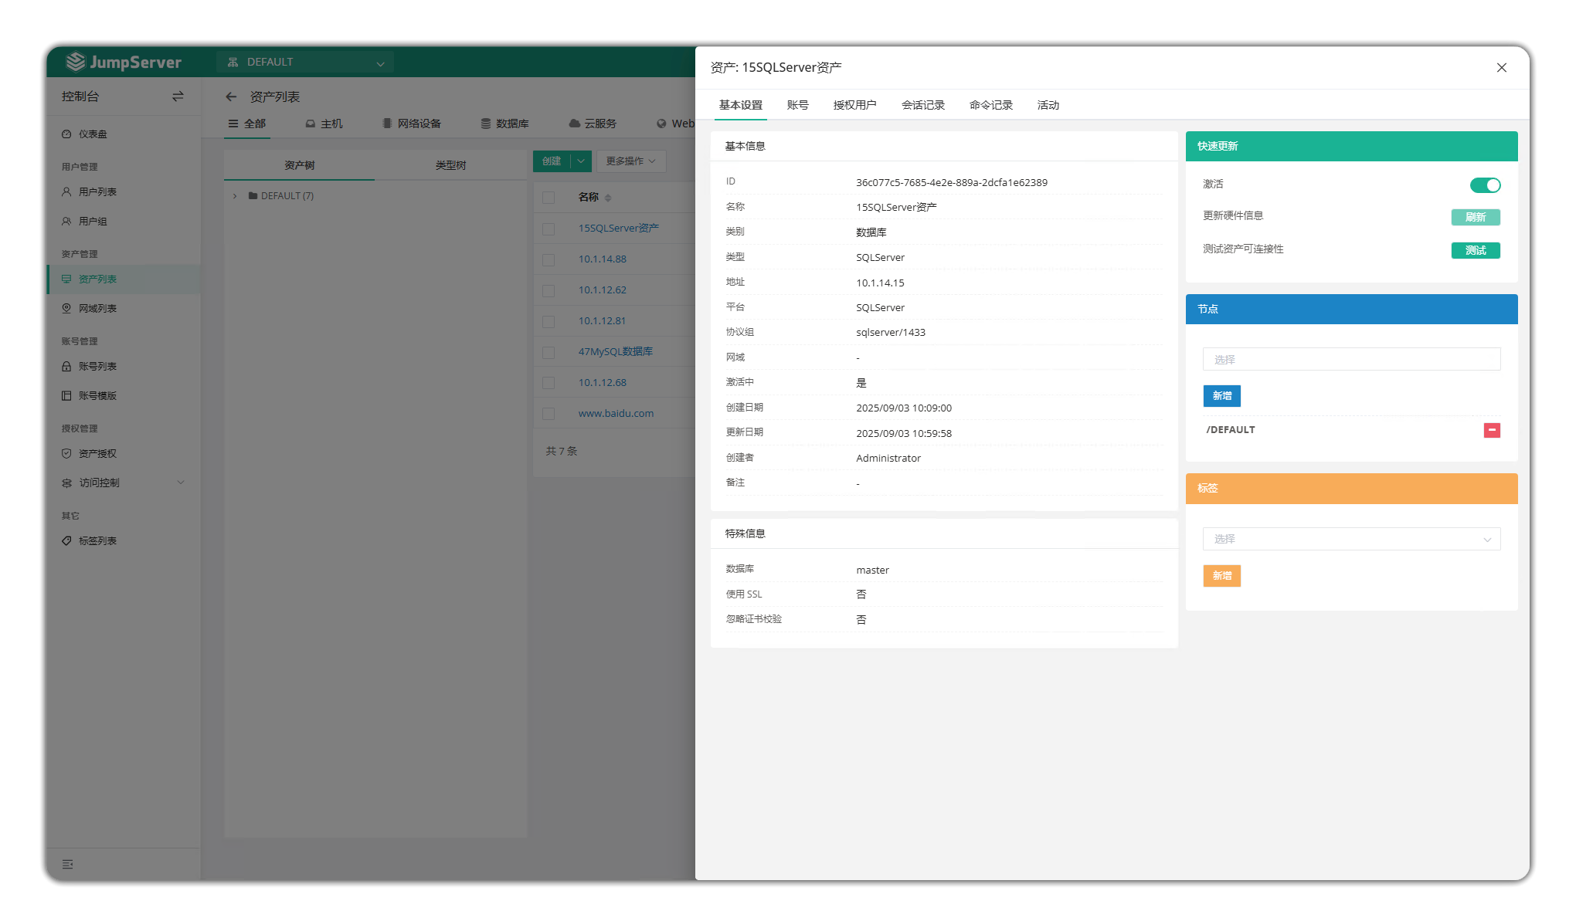Click the blue 新增 node button
The height and width of the screenshot is (911, 1576).
click(1221, 396)
